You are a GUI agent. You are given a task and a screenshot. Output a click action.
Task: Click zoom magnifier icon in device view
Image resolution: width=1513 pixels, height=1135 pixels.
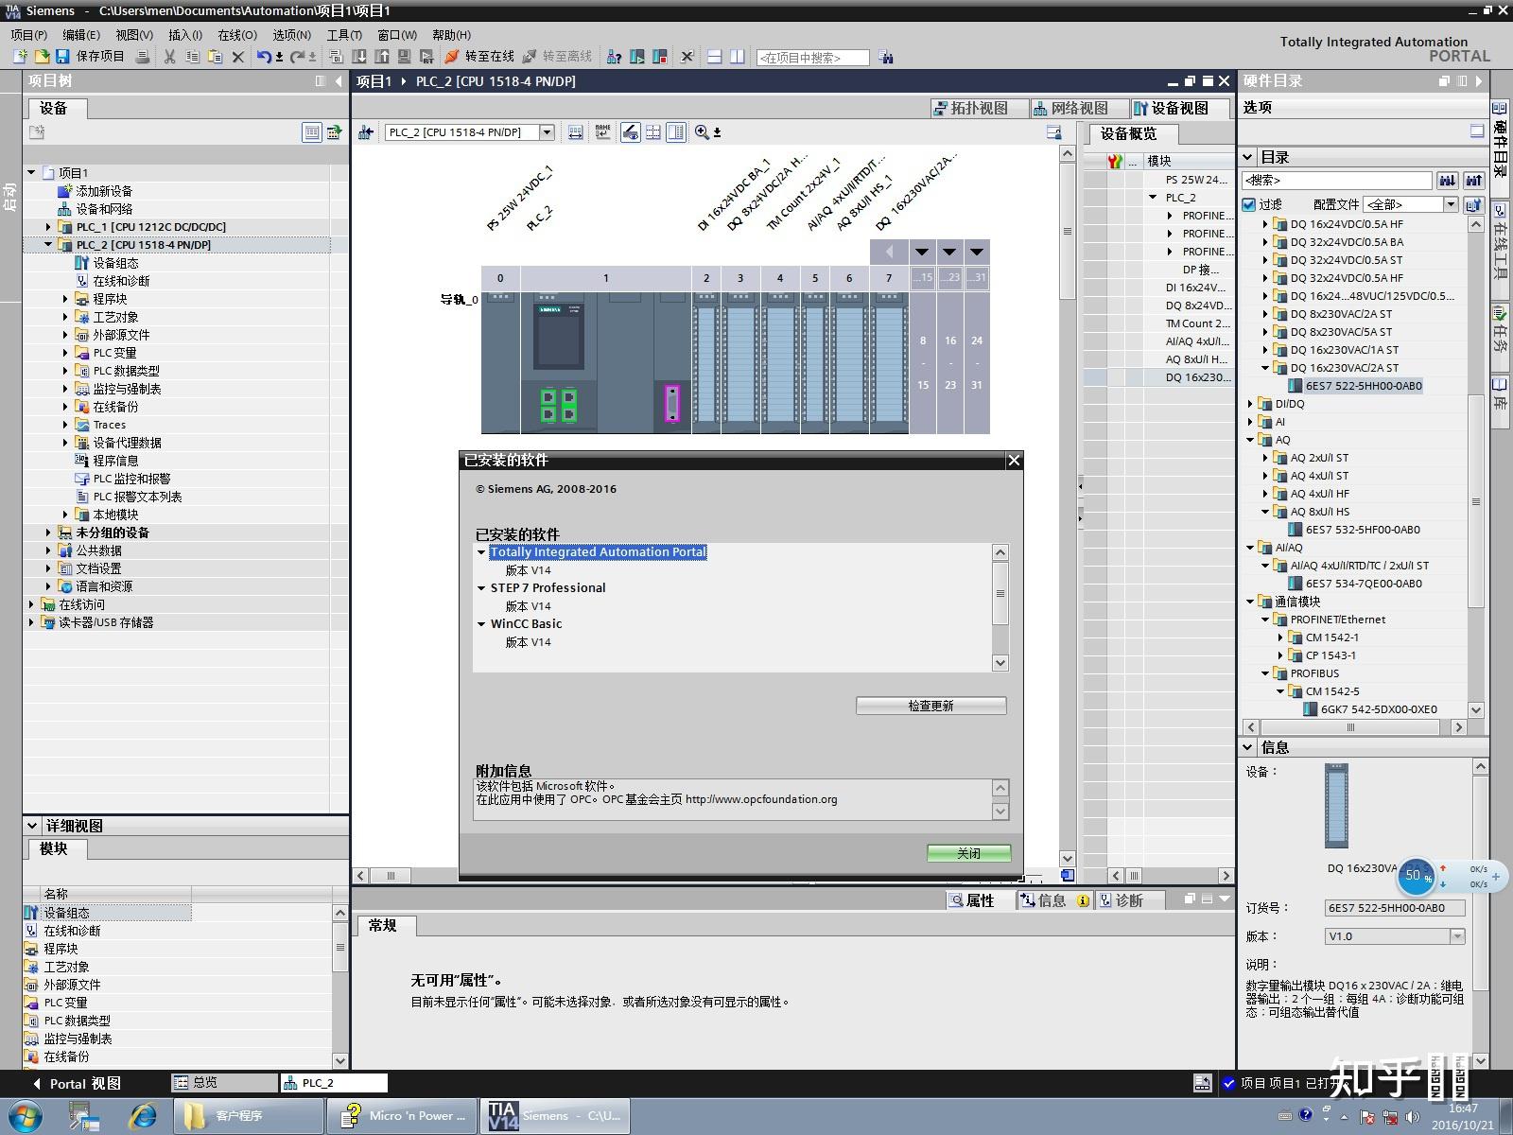(702, 132)
